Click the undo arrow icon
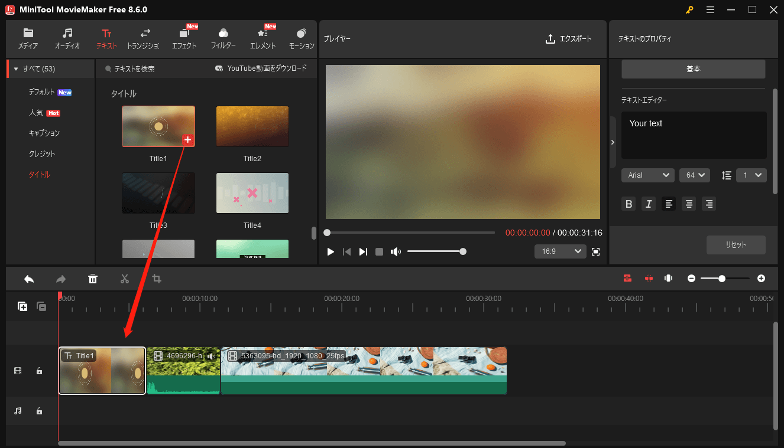The width and height of the screenshot is (784, 448). pos(29,278)
